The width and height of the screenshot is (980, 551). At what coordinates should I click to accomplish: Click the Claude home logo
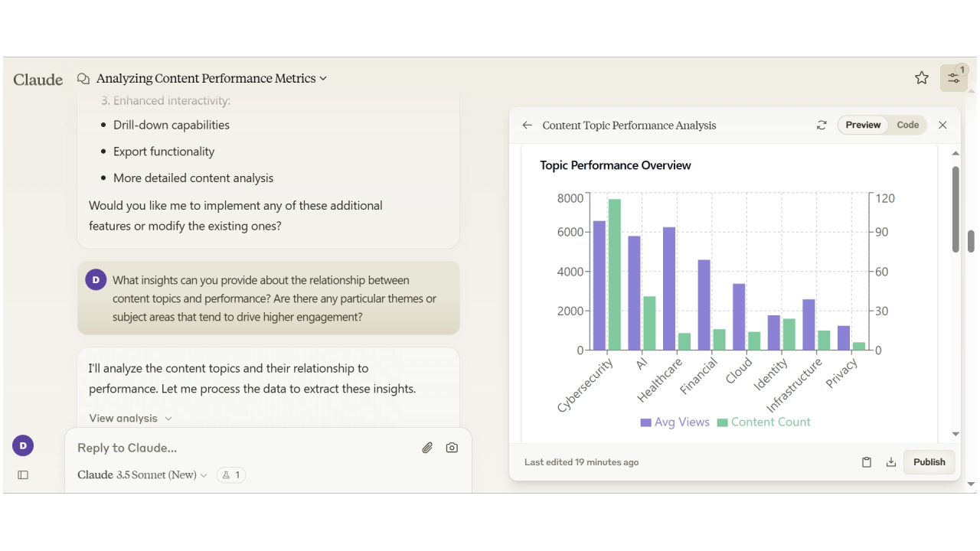(x=38, y=79)
